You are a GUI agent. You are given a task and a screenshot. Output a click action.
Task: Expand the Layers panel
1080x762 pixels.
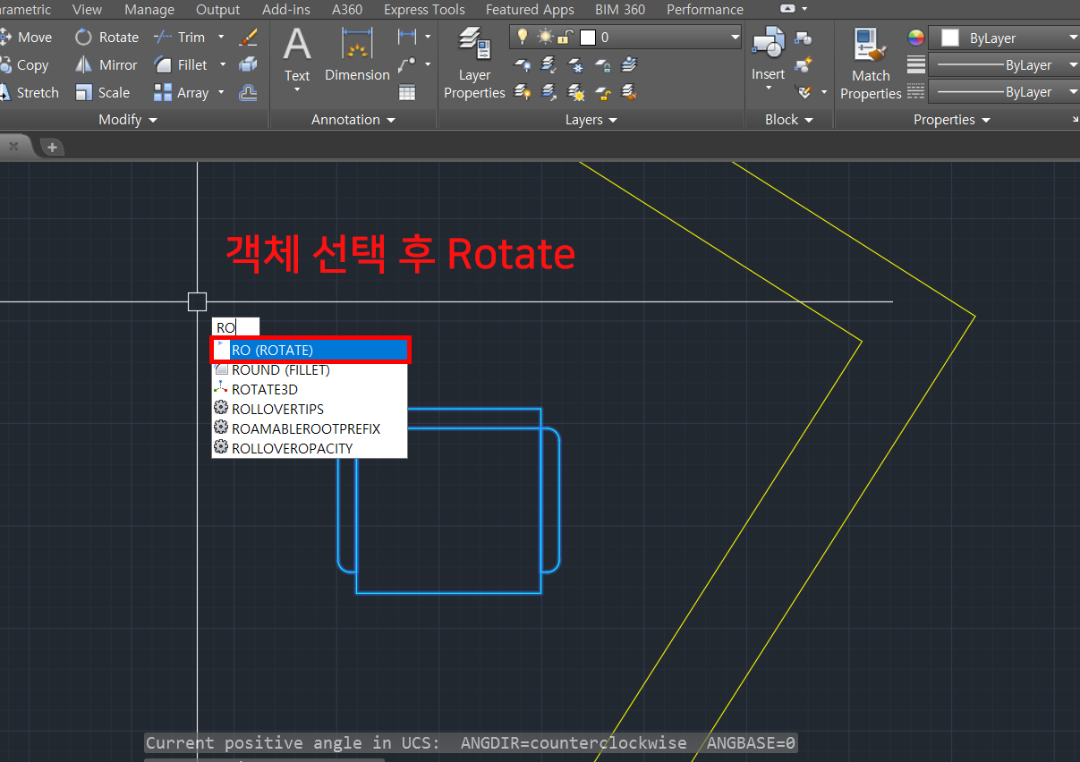[591, 120]
